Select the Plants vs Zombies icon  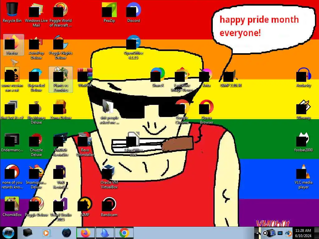61,80
